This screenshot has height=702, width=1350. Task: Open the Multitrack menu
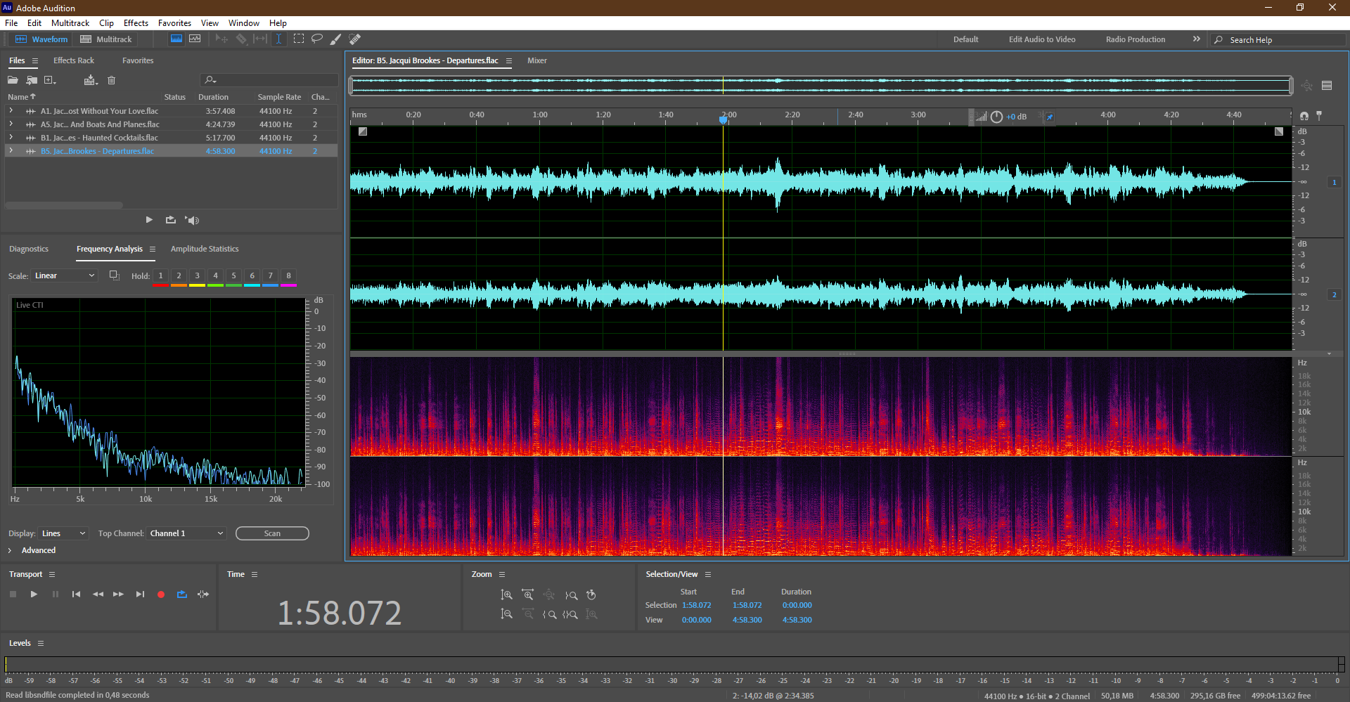70,23
